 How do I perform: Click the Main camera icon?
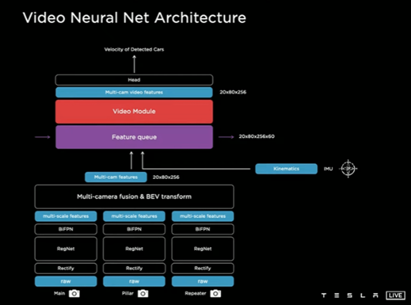pyautogui.click(x=74, y=293)
